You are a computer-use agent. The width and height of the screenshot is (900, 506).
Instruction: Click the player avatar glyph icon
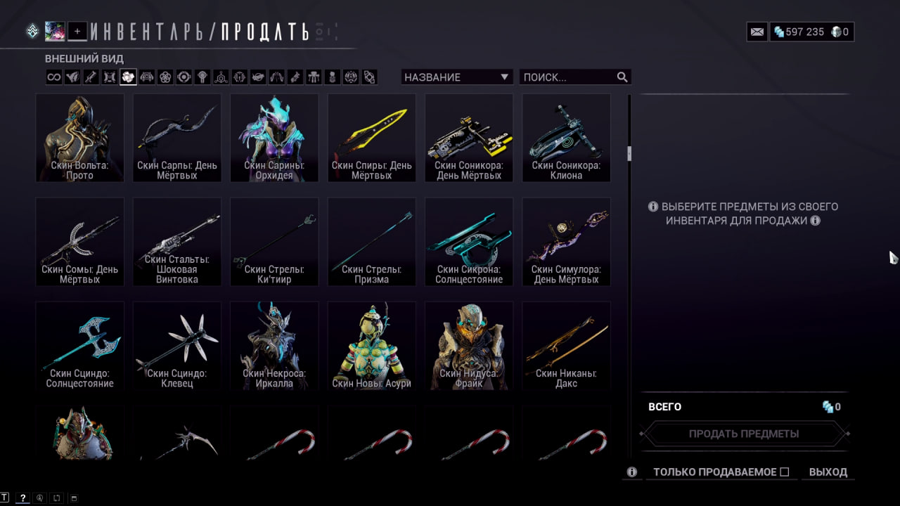tap(55, 31)
